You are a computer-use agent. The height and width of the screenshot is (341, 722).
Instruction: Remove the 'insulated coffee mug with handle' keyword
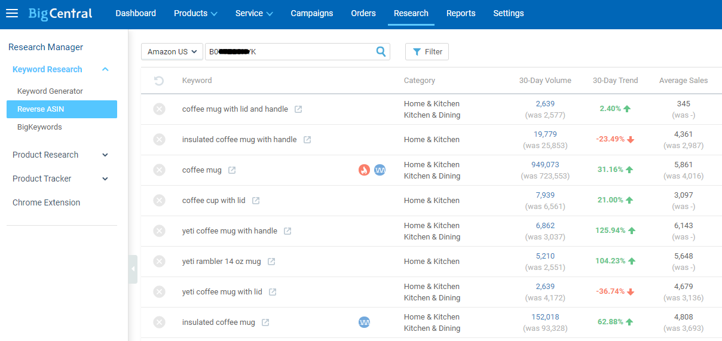(x=159, y=140)
